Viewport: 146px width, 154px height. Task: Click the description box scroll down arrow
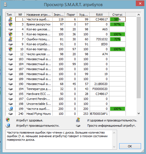pos(114,147)
